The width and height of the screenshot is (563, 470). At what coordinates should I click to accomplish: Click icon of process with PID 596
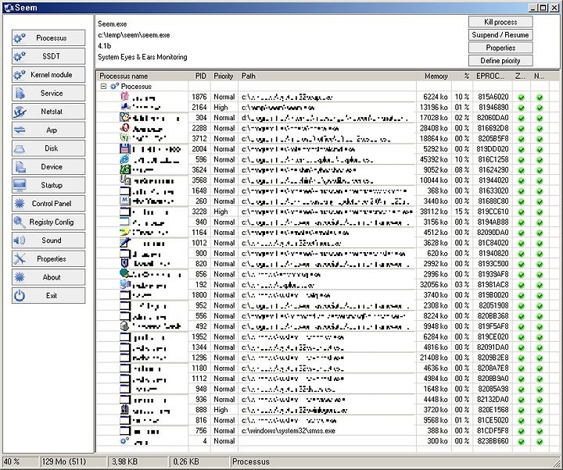(x=124, y=158)
